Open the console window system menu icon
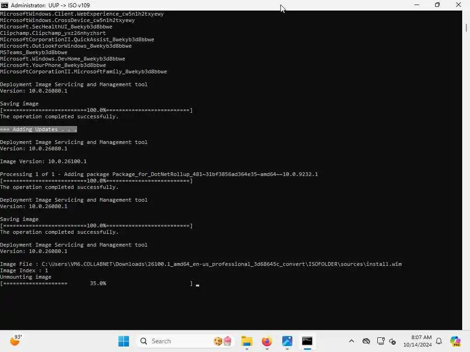The image size is (470, 352). pyautogui.click(x=5, y=5)
